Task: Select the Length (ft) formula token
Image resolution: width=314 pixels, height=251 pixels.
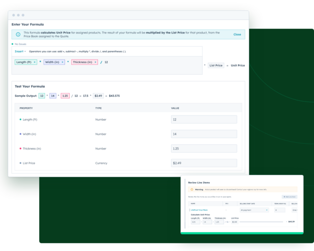Action: (26, 62)
